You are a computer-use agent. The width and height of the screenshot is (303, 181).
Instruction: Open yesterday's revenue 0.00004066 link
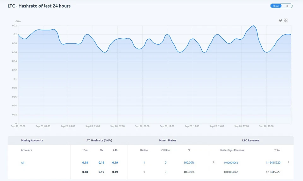[x=231, y=162]
